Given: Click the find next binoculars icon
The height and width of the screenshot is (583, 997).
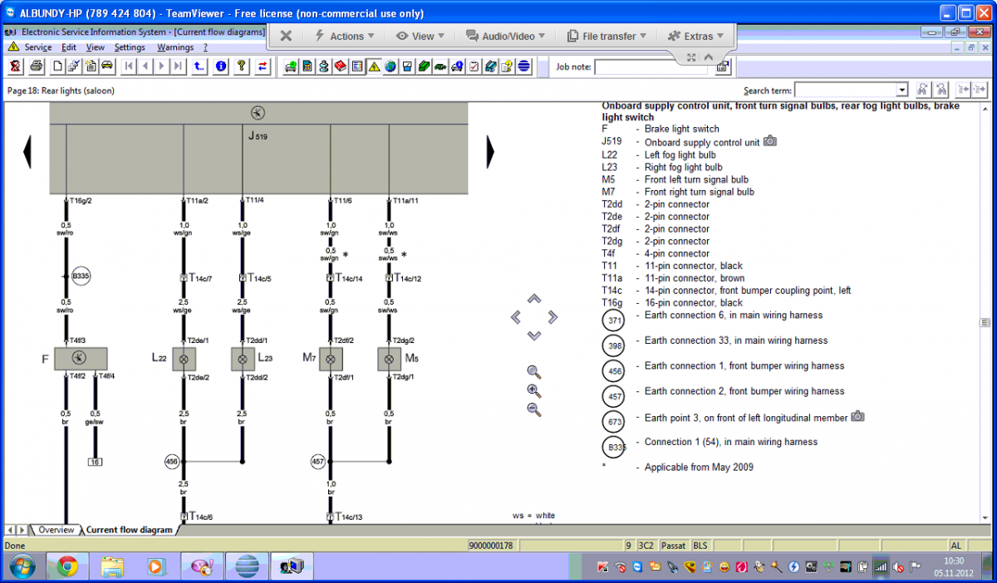Looking at the screenshot, I should pos(941,90).
